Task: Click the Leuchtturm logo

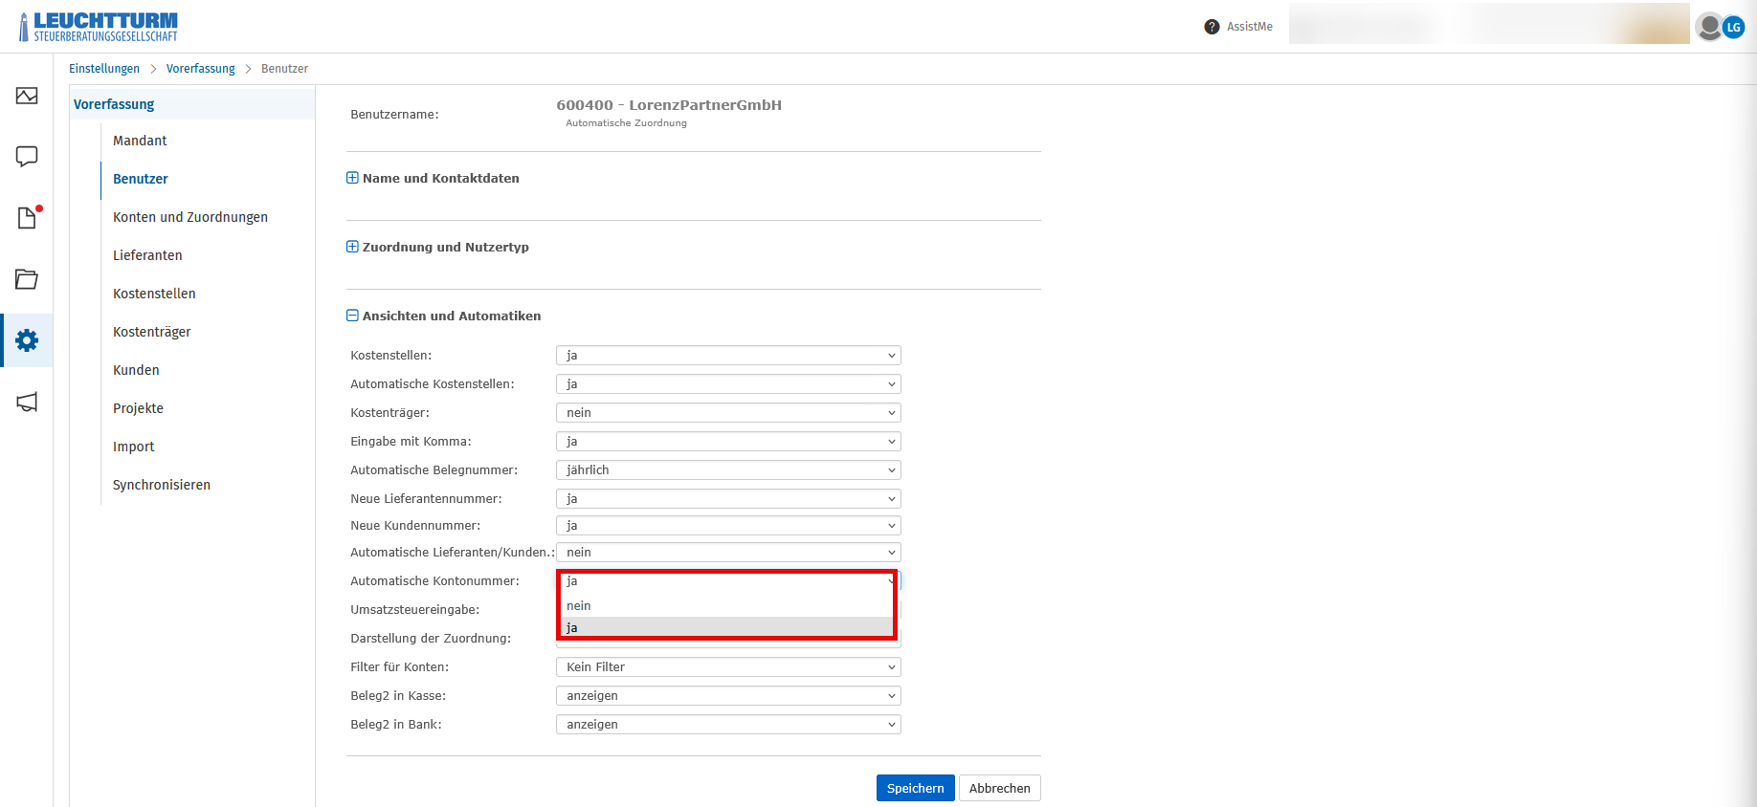Action: (x=98, y=27)
